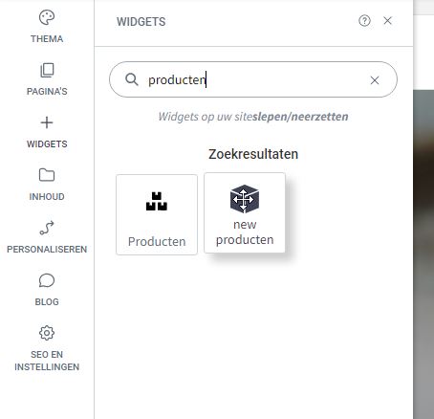434x419 pixels.
Task: Clear the producten search text
Action: [375, 80]
